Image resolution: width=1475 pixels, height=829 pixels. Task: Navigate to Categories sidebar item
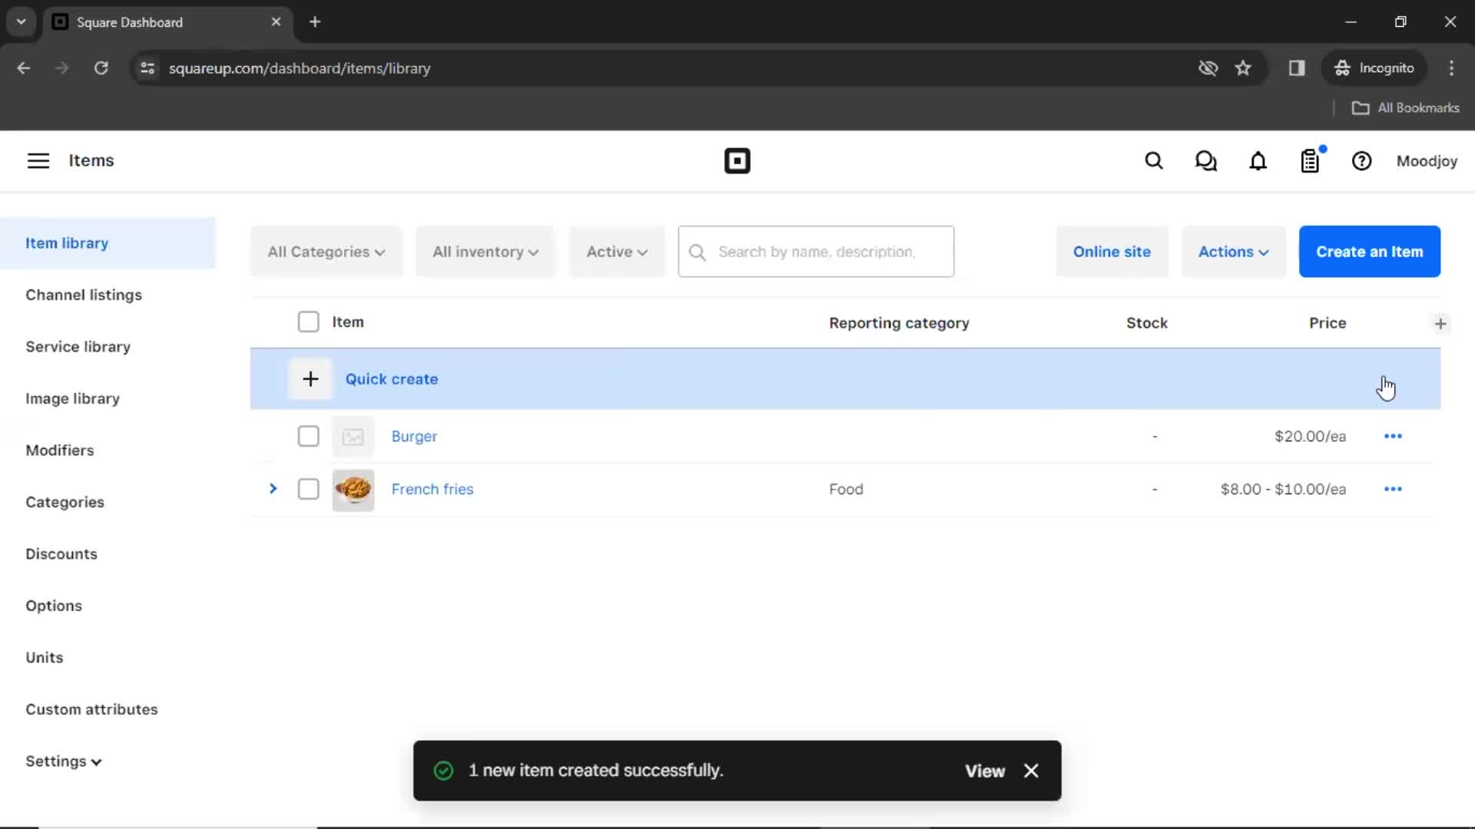coord(65,502)
